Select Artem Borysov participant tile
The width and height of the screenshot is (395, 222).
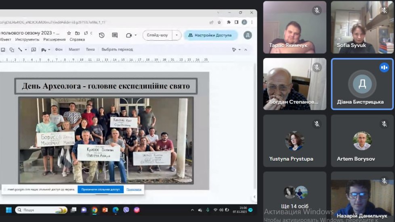coord(362,141)
